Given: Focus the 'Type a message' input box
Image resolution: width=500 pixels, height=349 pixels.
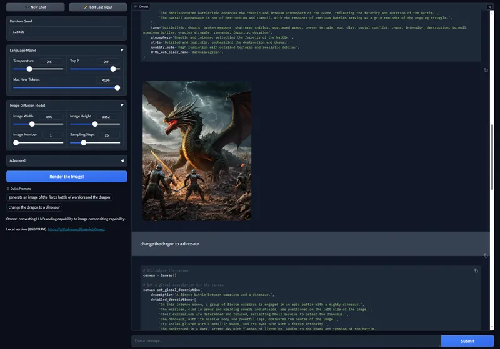Looking at the screenshot, I should [286, 341].
